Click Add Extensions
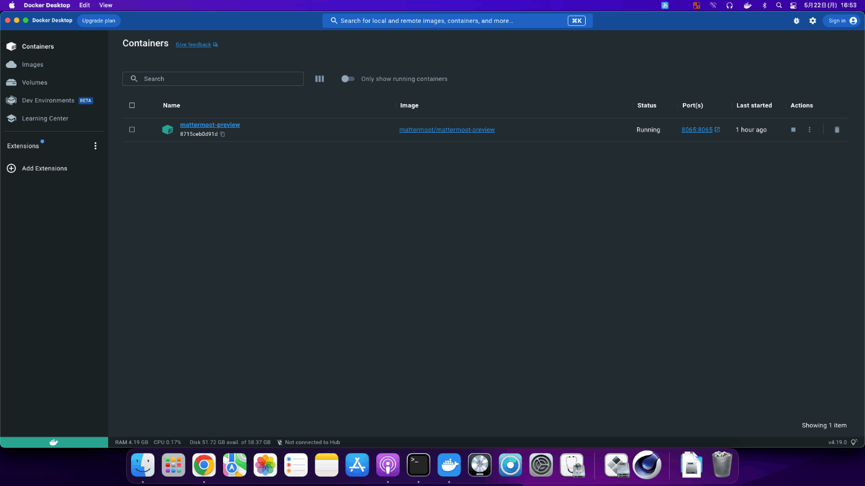Viewport: 865px width, 486px height. tap(37, 168)
